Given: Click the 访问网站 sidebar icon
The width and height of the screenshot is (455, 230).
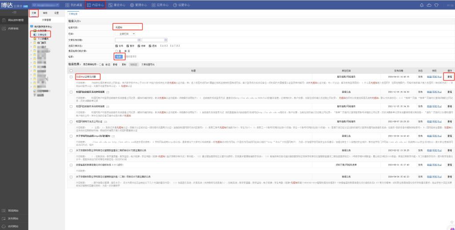Looking at the screenshot, I should point(4,226).
